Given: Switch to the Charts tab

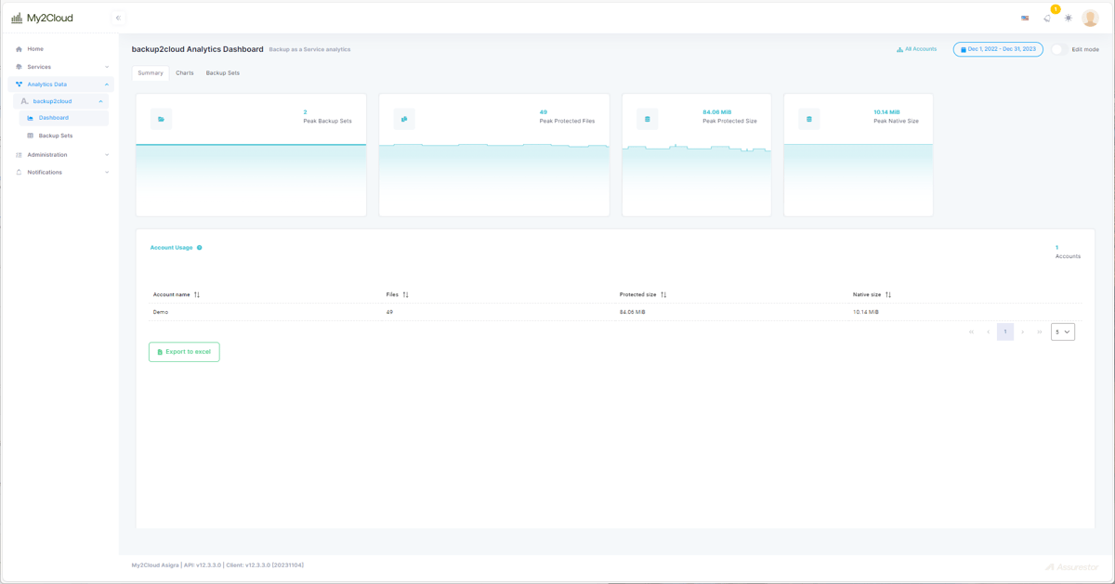Looking at the screenshot, I should pyautogui.click(x=184, y=72).
